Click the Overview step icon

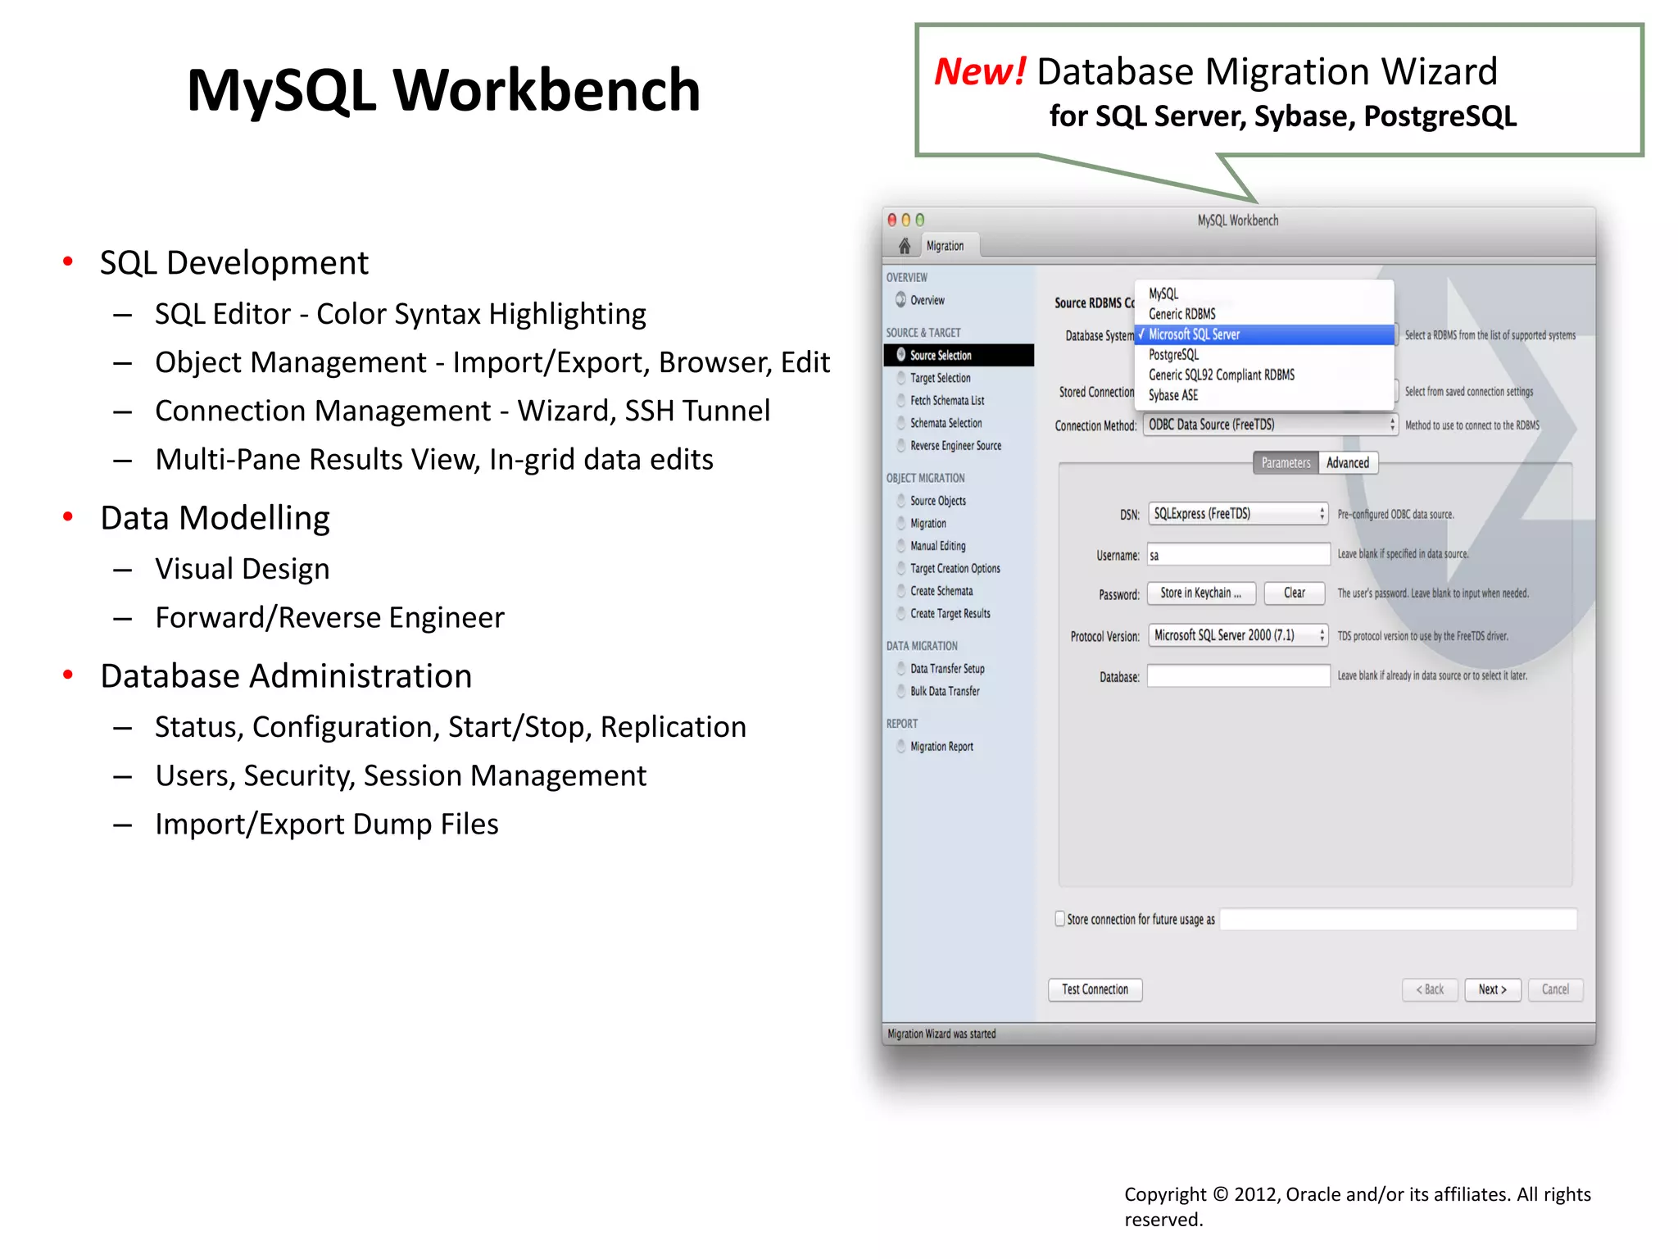900,300
